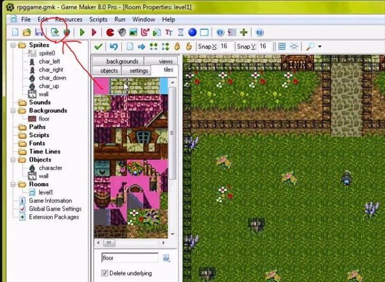Shift all instances with the blue arrow
The width and height of the screenshot is (385, 282).
tap(142, 46)
